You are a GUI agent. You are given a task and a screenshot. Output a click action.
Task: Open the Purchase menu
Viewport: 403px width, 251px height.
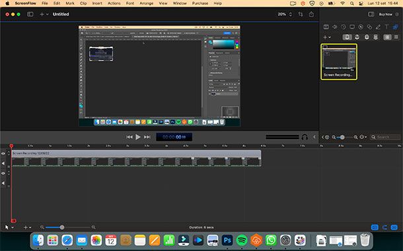pyautogui.click(x=200, y=3)
